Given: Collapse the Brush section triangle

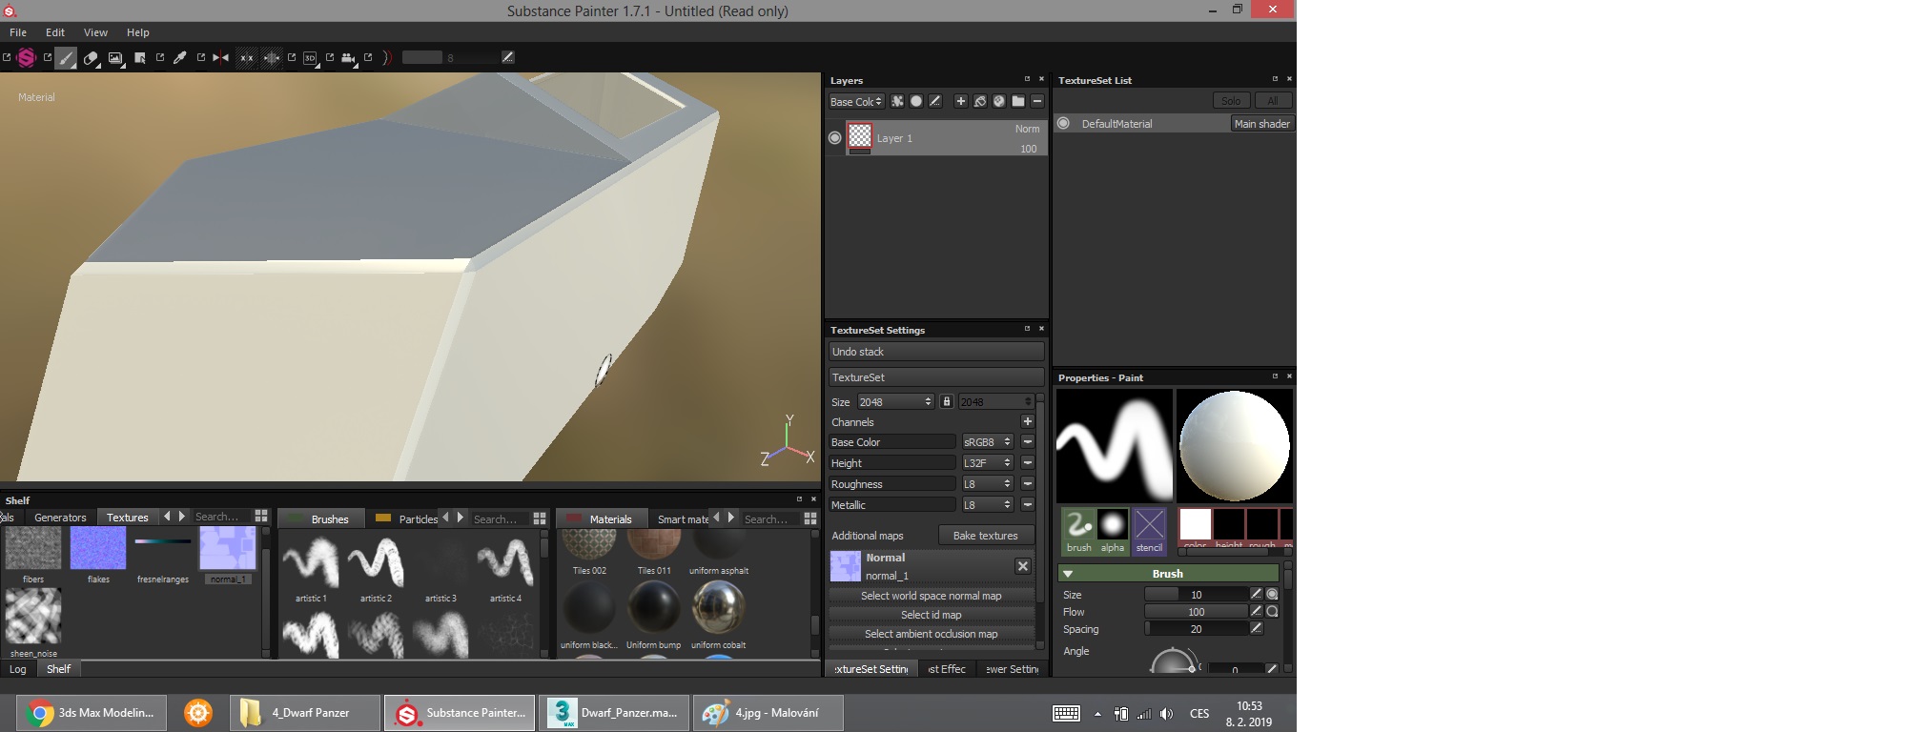Looking at the screenshot, I should tap(1068, 574).
